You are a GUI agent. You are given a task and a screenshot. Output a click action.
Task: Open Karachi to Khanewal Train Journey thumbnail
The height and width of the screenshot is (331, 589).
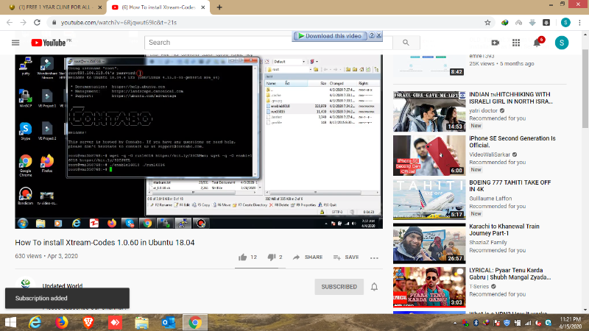point(429,243)
